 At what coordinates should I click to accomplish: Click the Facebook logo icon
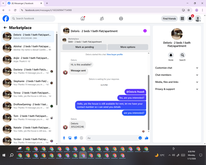(x=6, y=19)
